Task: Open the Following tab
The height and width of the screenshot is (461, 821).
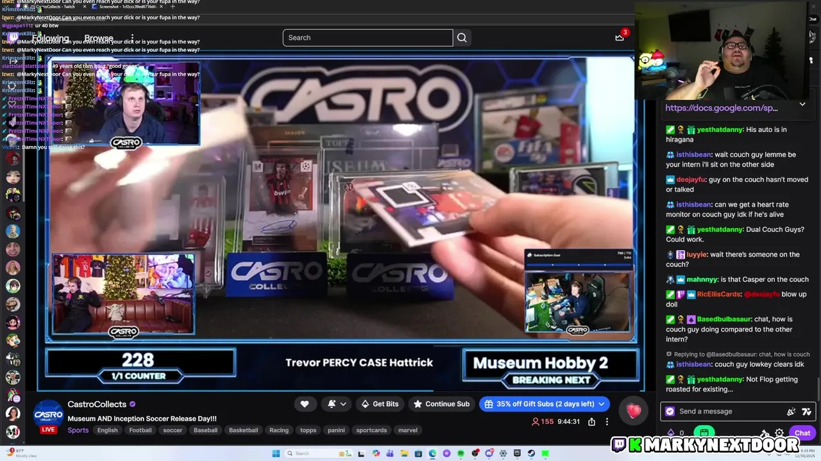Action: [x=51, y=38]
